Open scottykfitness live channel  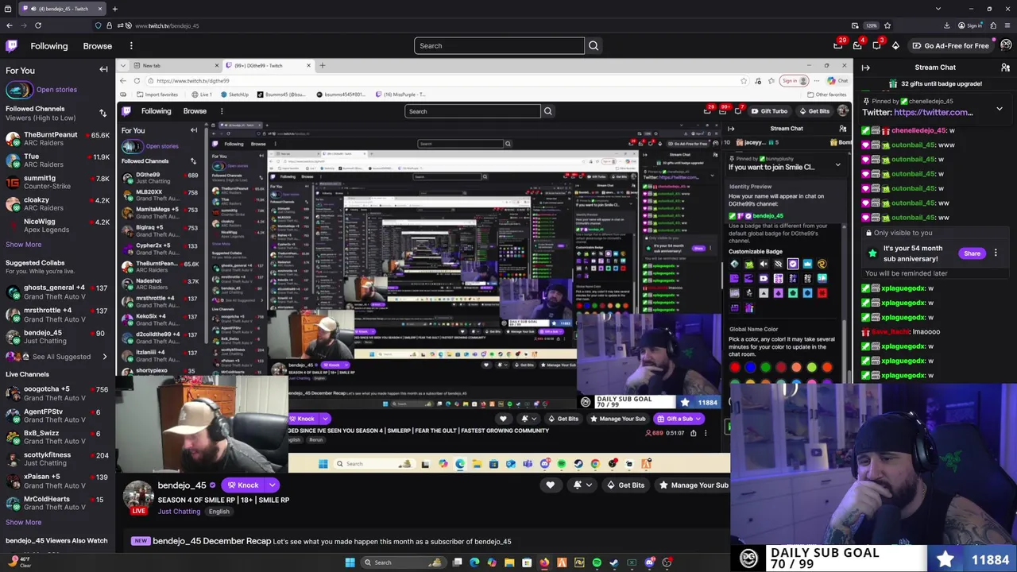pyautogui.click(x=57, y=458)
